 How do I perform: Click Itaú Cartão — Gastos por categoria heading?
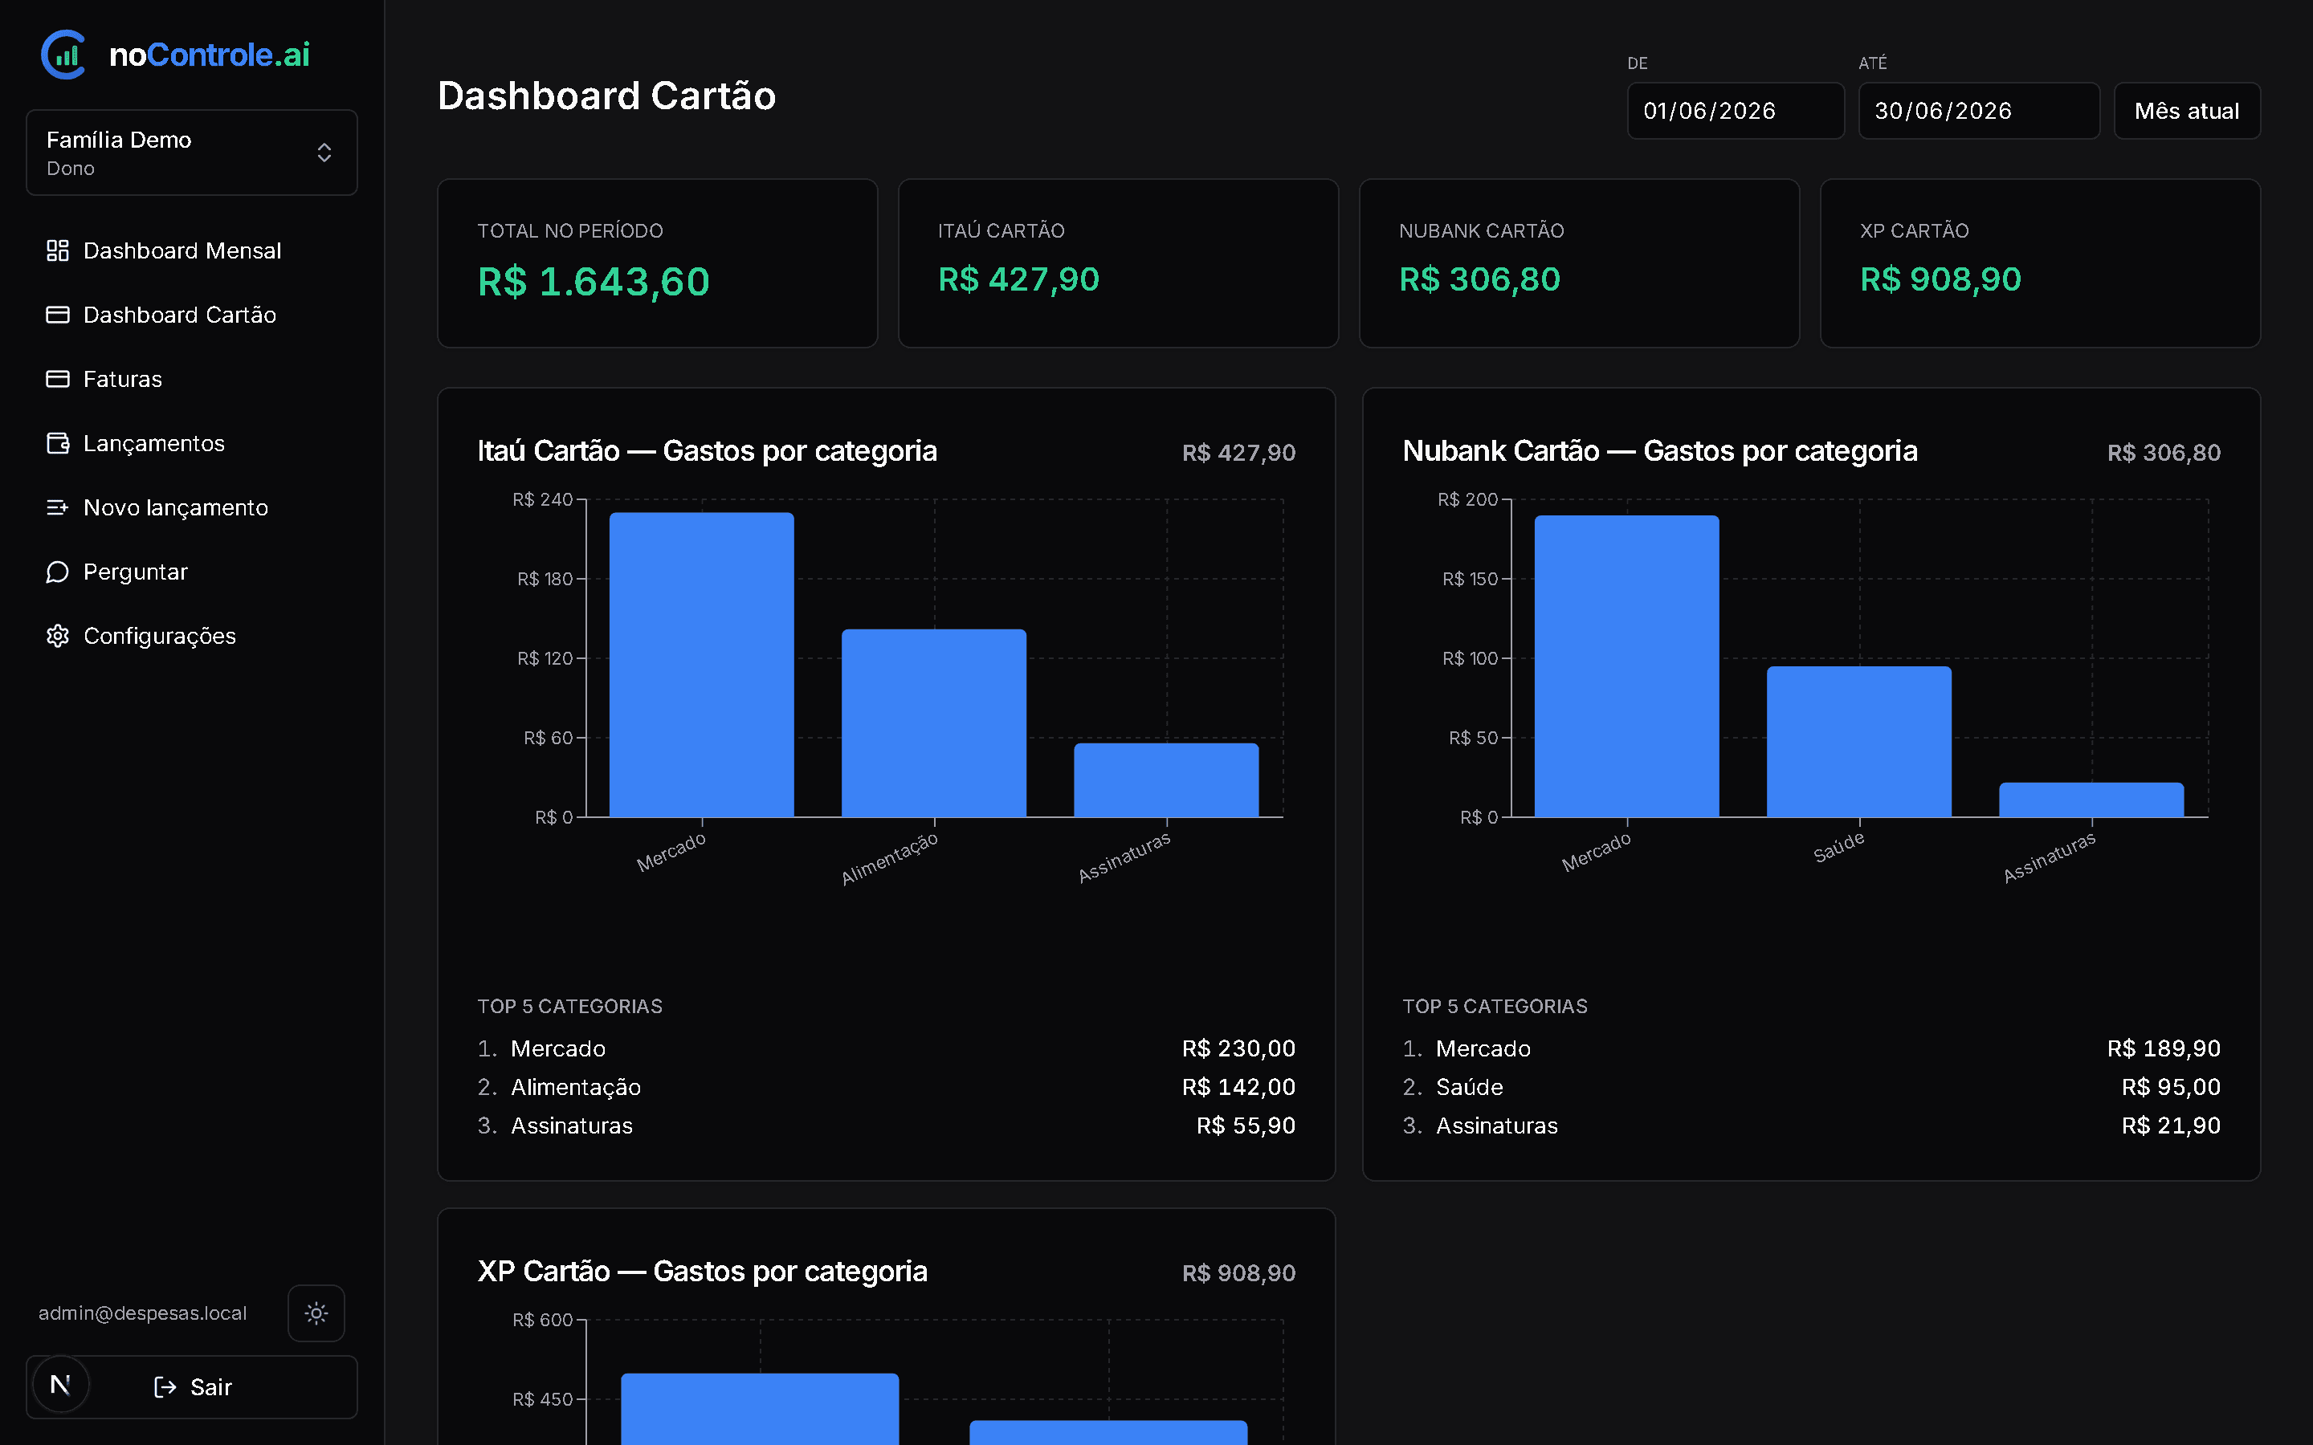point(708,451)
